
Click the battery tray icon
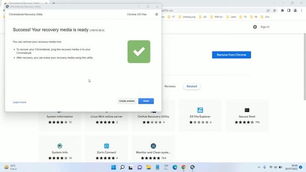coord(281,167)
